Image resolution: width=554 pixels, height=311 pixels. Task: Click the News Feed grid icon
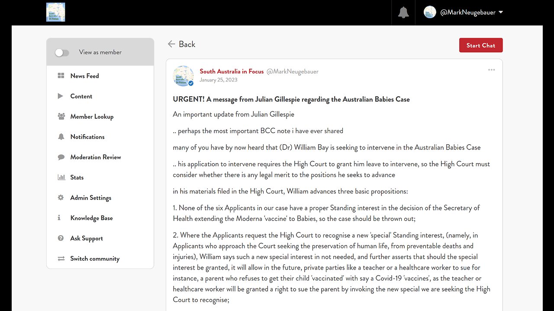click(x=61, y=76)
